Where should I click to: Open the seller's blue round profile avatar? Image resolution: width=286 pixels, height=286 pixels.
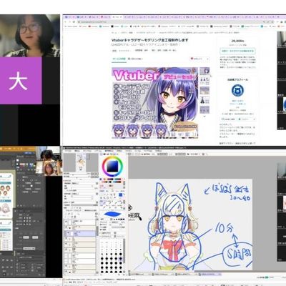point(237,91)
